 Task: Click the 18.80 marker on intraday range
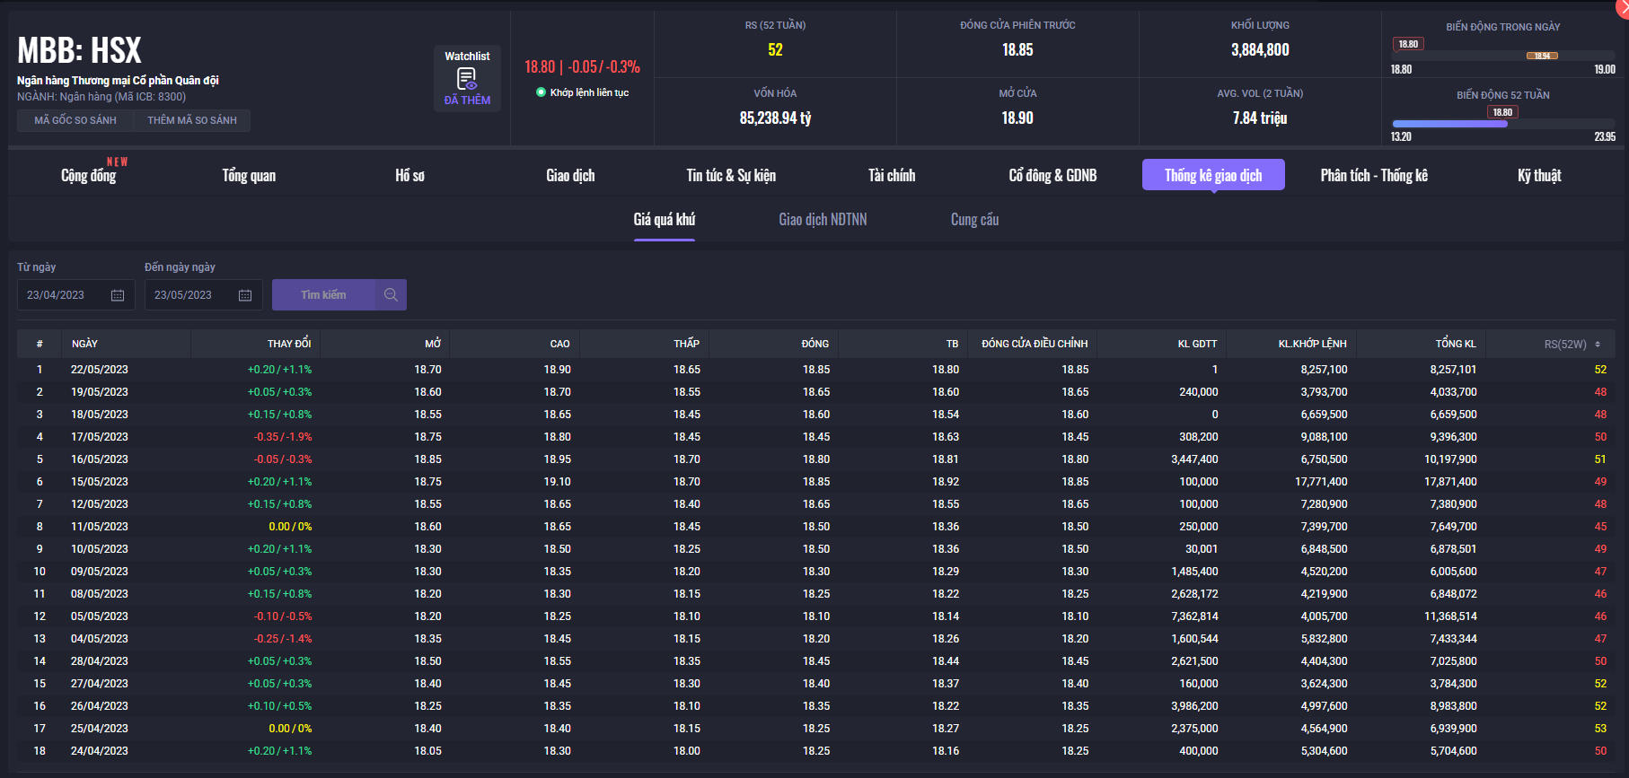[x=1407, y=44]
